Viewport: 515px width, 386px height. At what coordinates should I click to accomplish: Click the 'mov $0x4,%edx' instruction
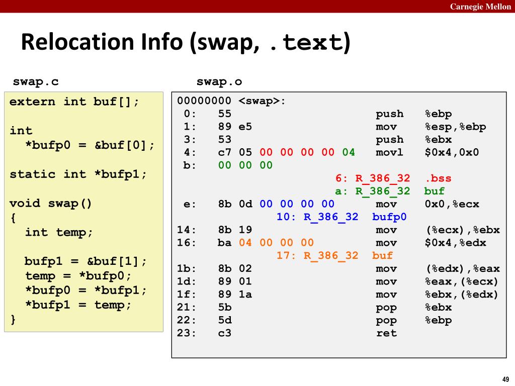tap(431, 243)
